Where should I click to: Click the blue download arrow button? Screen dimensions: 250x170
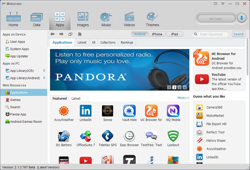242,18
